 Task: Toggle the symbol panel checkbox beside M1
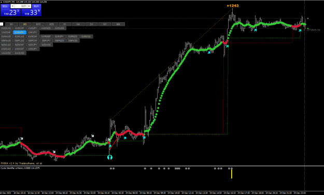coord(2,24)
